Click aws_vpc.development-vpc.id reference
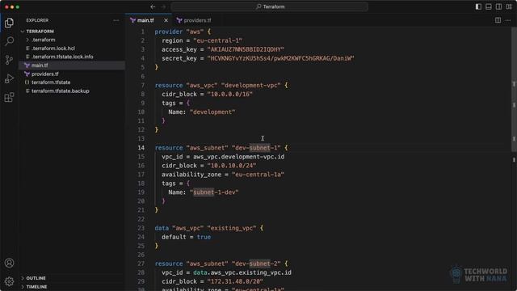The width and height of the screenshot is (517, 291). 239,157
